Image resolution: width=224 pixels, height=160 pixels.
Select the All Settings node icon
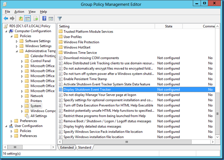pyautogui.click(x=27, y=116)
